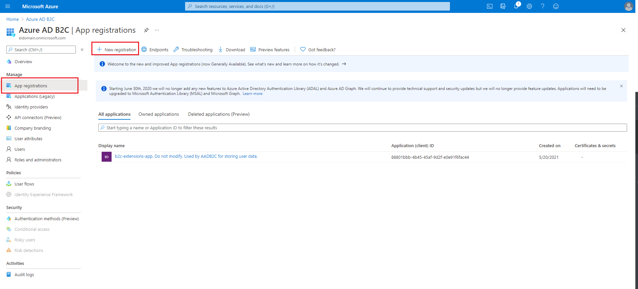The width and height of the screenshot is (638, 289).
Task: Click the New registration button
Action: (116, 50)
